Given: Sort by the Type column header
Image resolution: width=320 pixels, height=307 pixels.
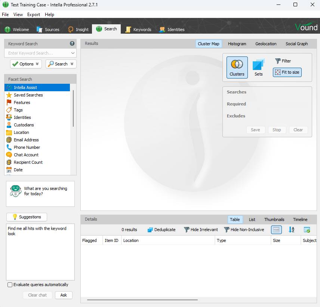Looking at the screenshot, I should 243,240.
